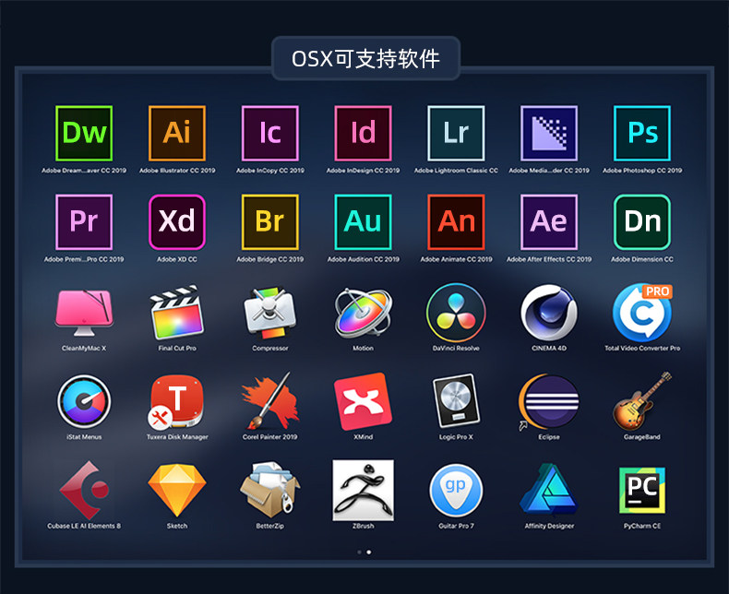This screenshot has width=729, height=594.
Task: Open Adobe Dreamweaver CC 2019
Action: click(84, 133)
